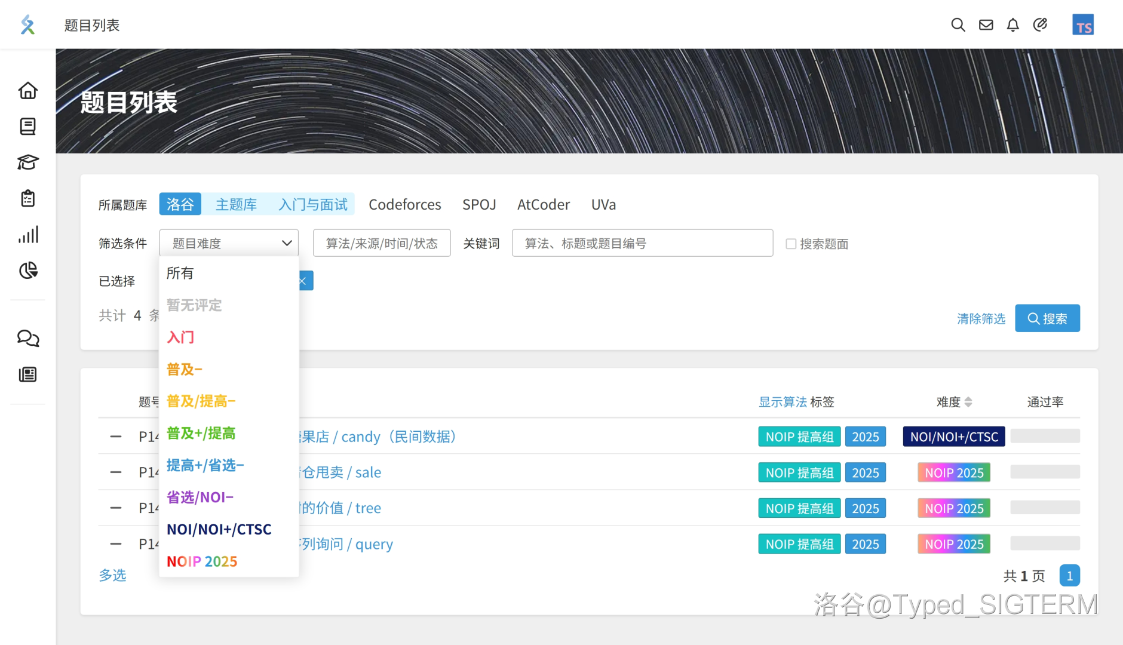The width and height of the screenshot is (1123, 645).
Task: Switch to the Codeforces problem set tab
Action: tap(404, 204)
